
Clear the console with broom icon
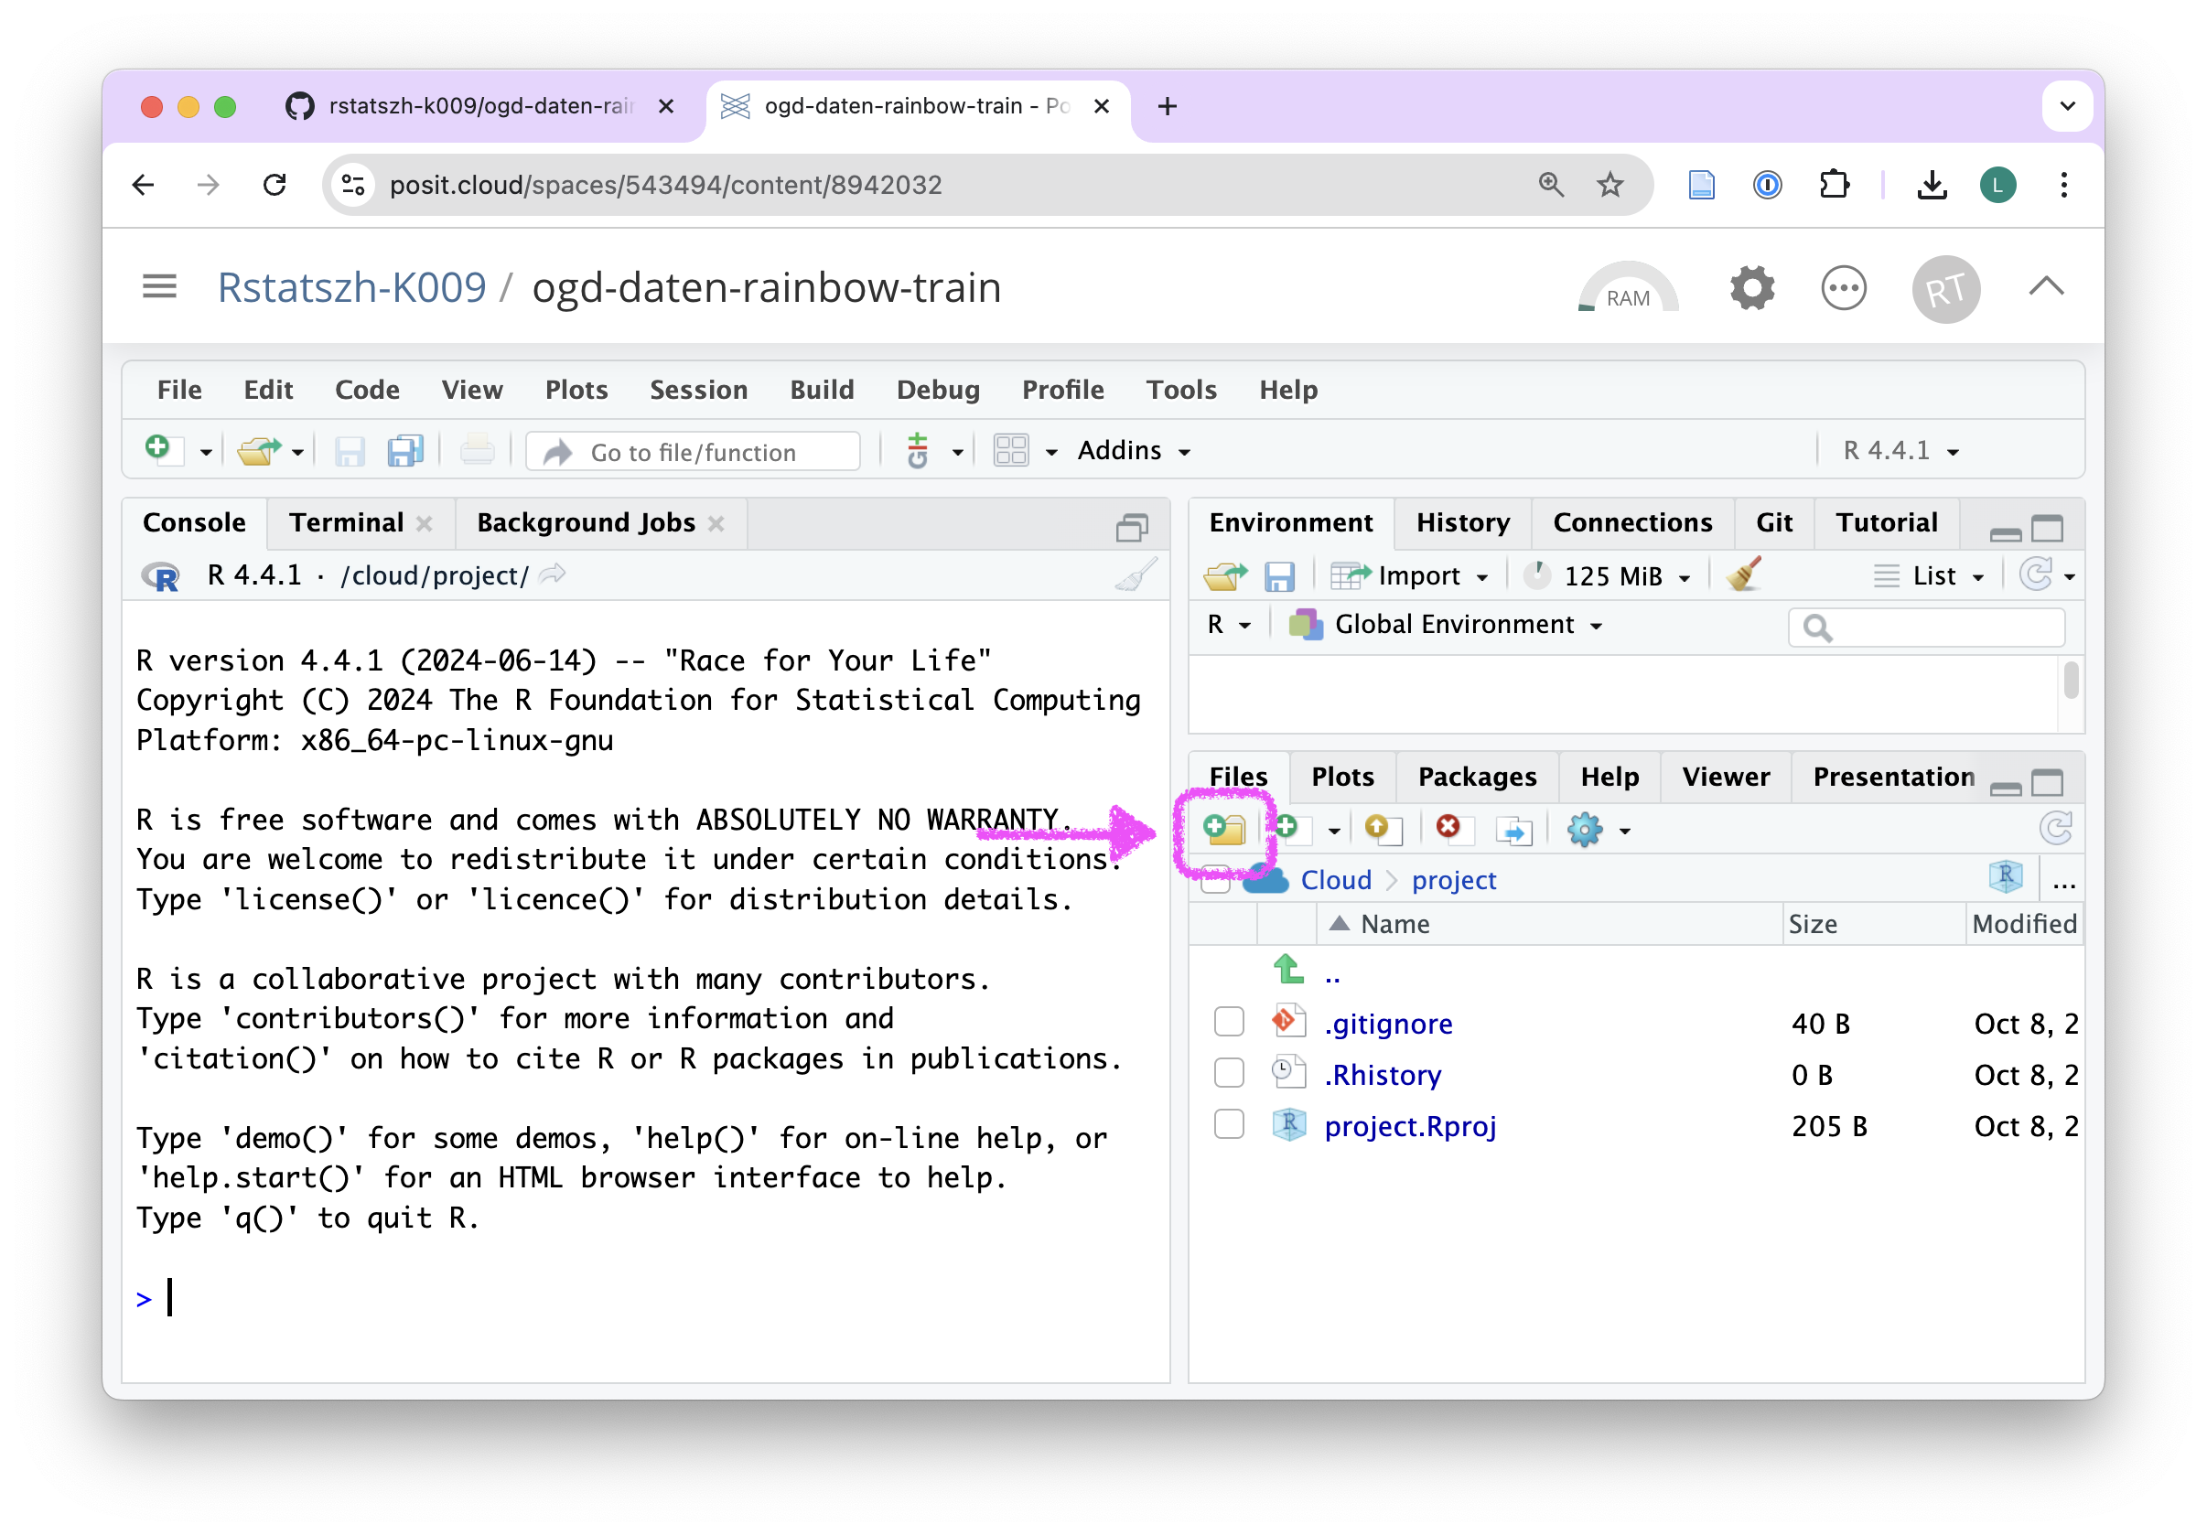[1136, 574]
